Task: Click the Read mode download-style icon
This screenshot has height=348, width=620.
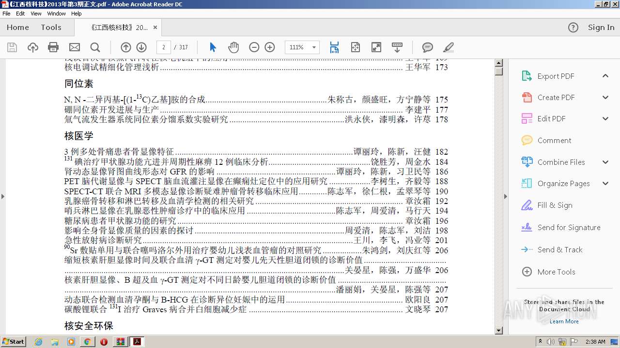Action: pyautogui.click(x=397, y=47)
